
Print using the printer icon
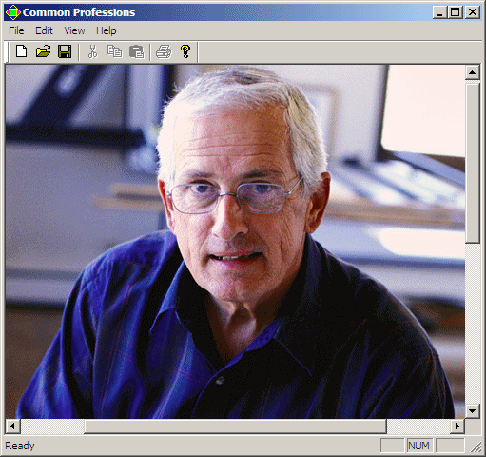click(164, 51)
